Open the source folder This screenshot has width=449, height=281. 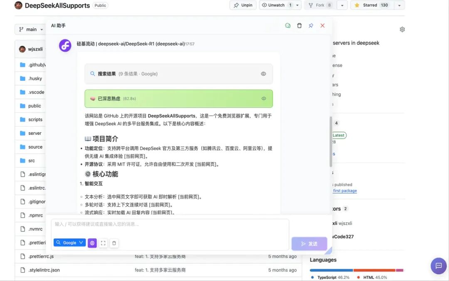coord(35,147)
